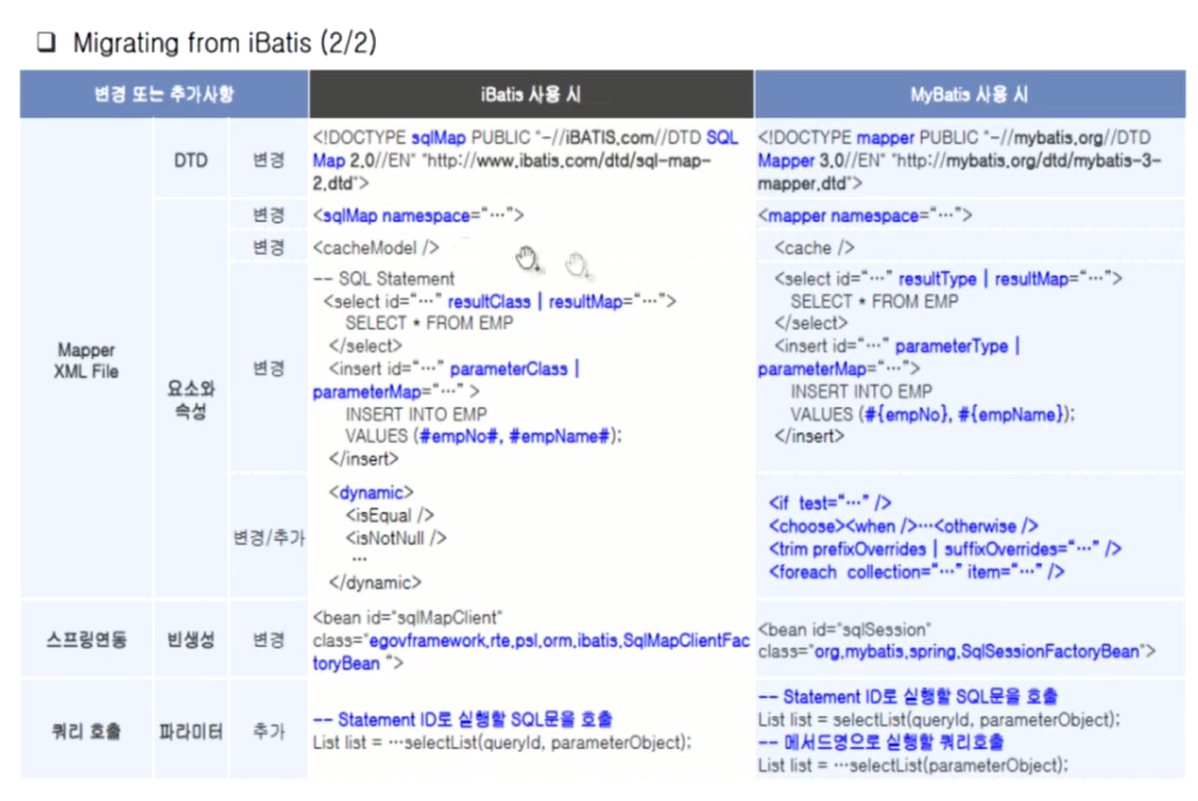Image resolution: width=1198 pixels, height=801 pixels.
Task: Click "INSERT INTO EMP" in MyBatis column
Action: click(861, 390)
